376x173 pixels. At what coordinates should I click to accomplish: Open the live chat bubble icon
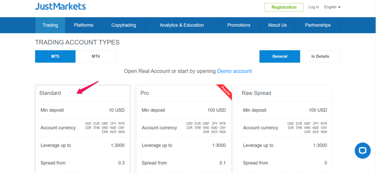[x=362, y=151]
